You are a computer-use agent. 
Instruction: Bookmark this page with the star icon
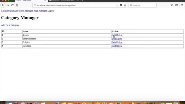[125, 5]
